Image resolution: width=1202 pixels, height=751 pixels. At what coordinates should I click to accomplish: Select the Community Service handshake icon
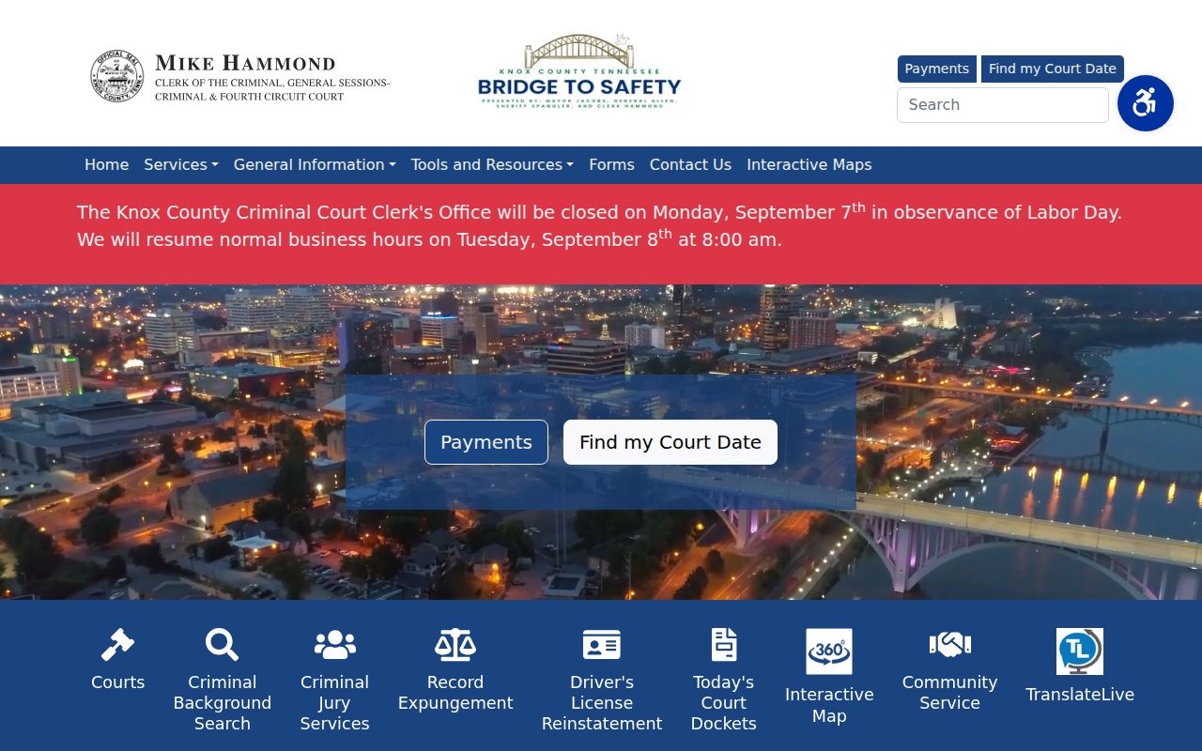point(949,645)
